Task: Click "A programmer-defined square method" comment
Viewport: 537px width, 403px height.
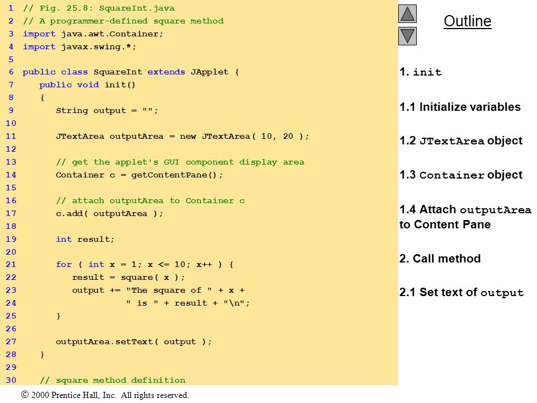Action: pos(123,21)
